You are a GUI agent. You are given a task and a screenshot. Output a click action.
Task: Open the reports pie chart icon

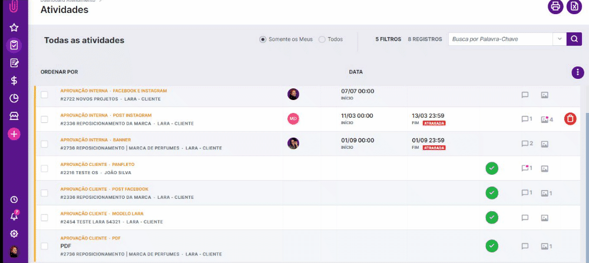(x=14, y=98)
